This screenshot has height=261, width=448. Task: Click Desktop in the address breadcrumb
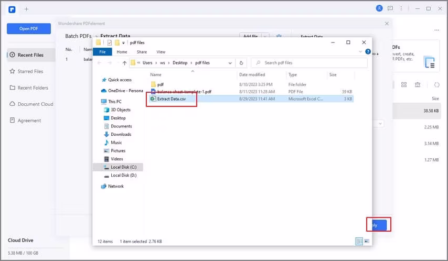click(180, 63)
